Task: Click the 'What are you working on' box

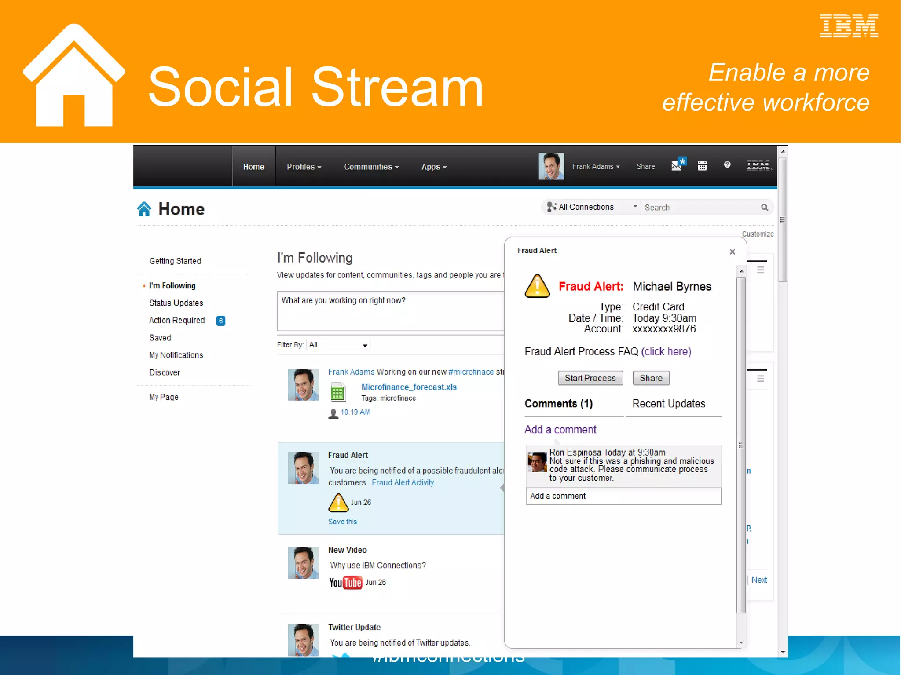Action: click(391, 311)
